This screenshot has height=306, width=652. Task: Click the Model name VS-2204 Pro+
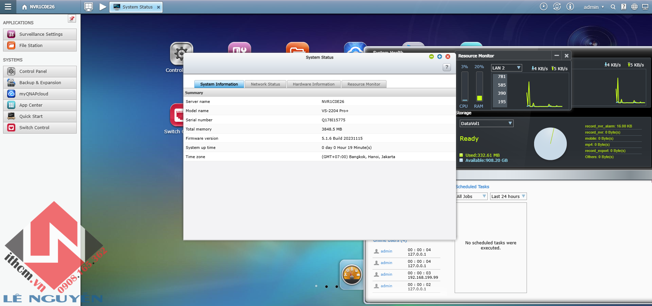pyautogui.click(x=335, y=111)
